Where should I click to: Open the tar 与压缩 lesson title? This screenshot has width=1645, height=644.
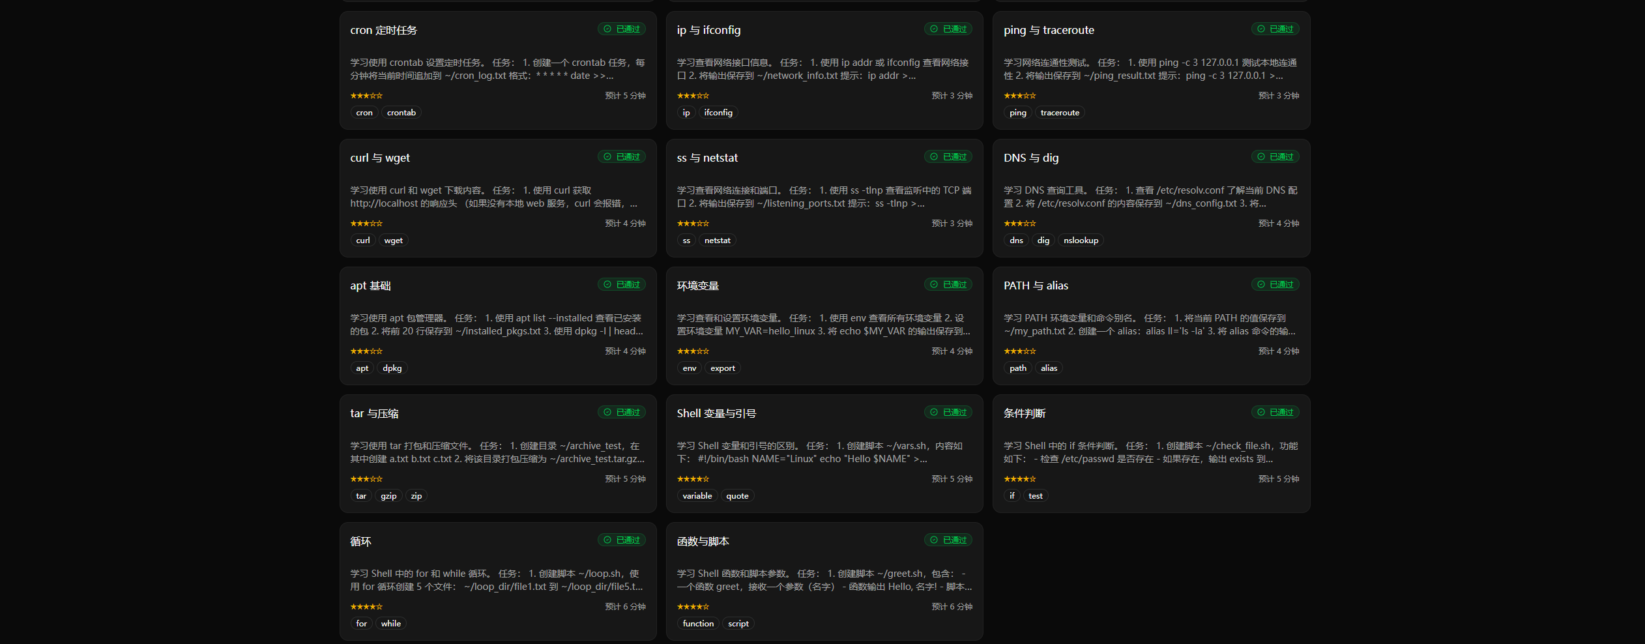(374, 413)
